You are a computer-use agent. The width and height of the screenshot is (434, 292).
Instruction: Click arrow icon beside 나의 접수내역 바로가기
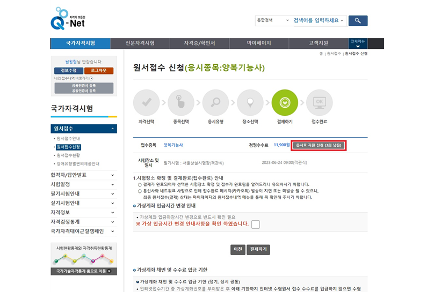91,78
